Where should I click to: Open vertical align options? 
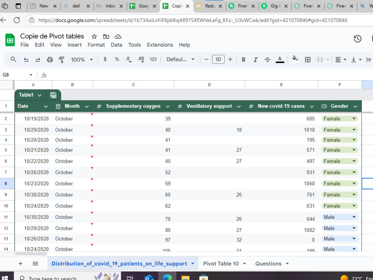pyautogui.click(x=356, y=59)
